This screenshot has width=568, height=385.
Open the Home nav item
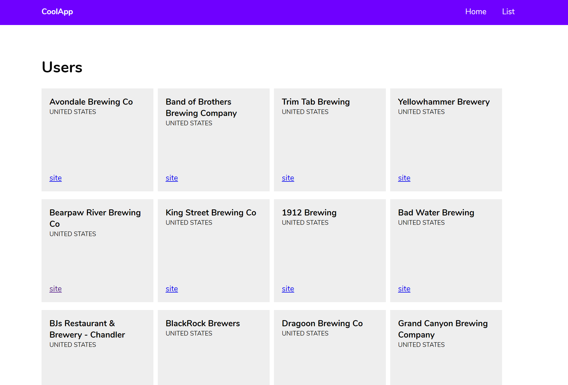click(x=476, y=12)
